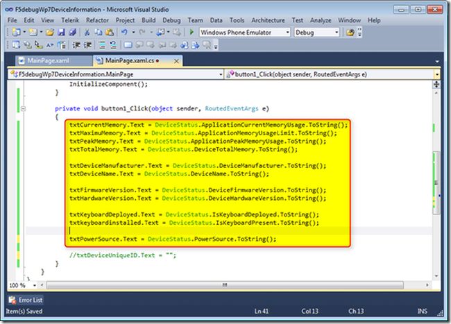Open the Debug configuration dropdown
The width and height of the screenshot is (451, 324).
337,32
